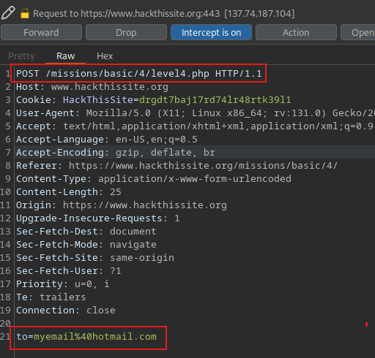375x358 pixels.
Task: Click the target host text in the title
Action: (x=150, y=13)
